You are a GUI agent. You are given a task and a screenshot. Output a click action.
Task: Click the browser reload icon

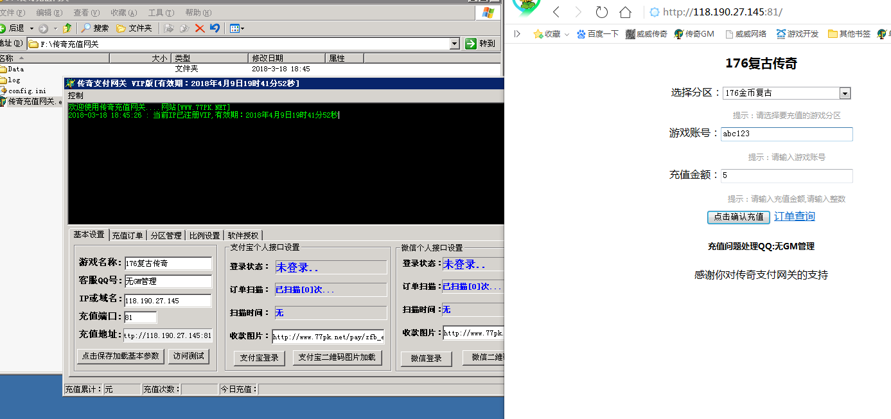tap(601, 12)
